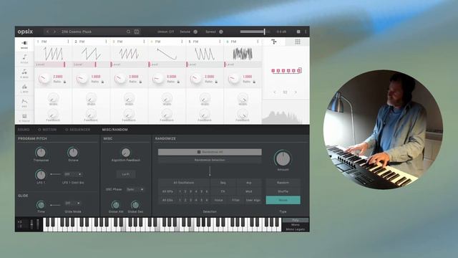The image size is (458, 258).
Task: Go to the previous preset arrow
Action: pos(48,32)
